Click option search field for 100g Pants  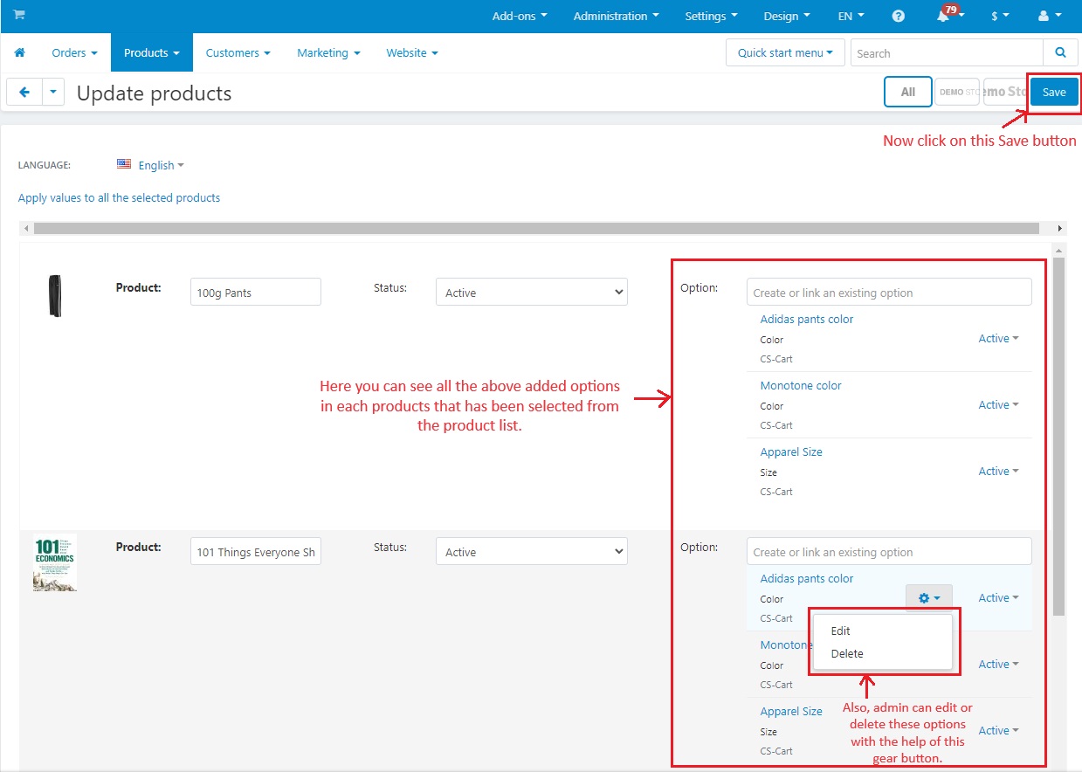tap(889, 292)
